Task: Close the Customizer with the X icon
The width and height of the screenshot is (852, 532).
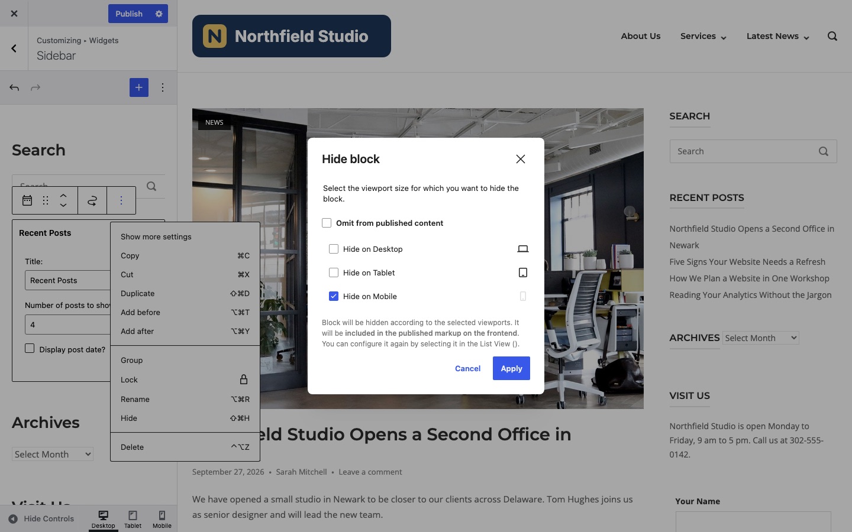Action: tap(14, 14)
